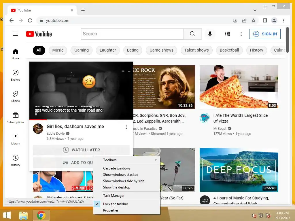The image size is (295, 221).
Task: Open Explore in the sidebar
Action: (x=16, y=75)
